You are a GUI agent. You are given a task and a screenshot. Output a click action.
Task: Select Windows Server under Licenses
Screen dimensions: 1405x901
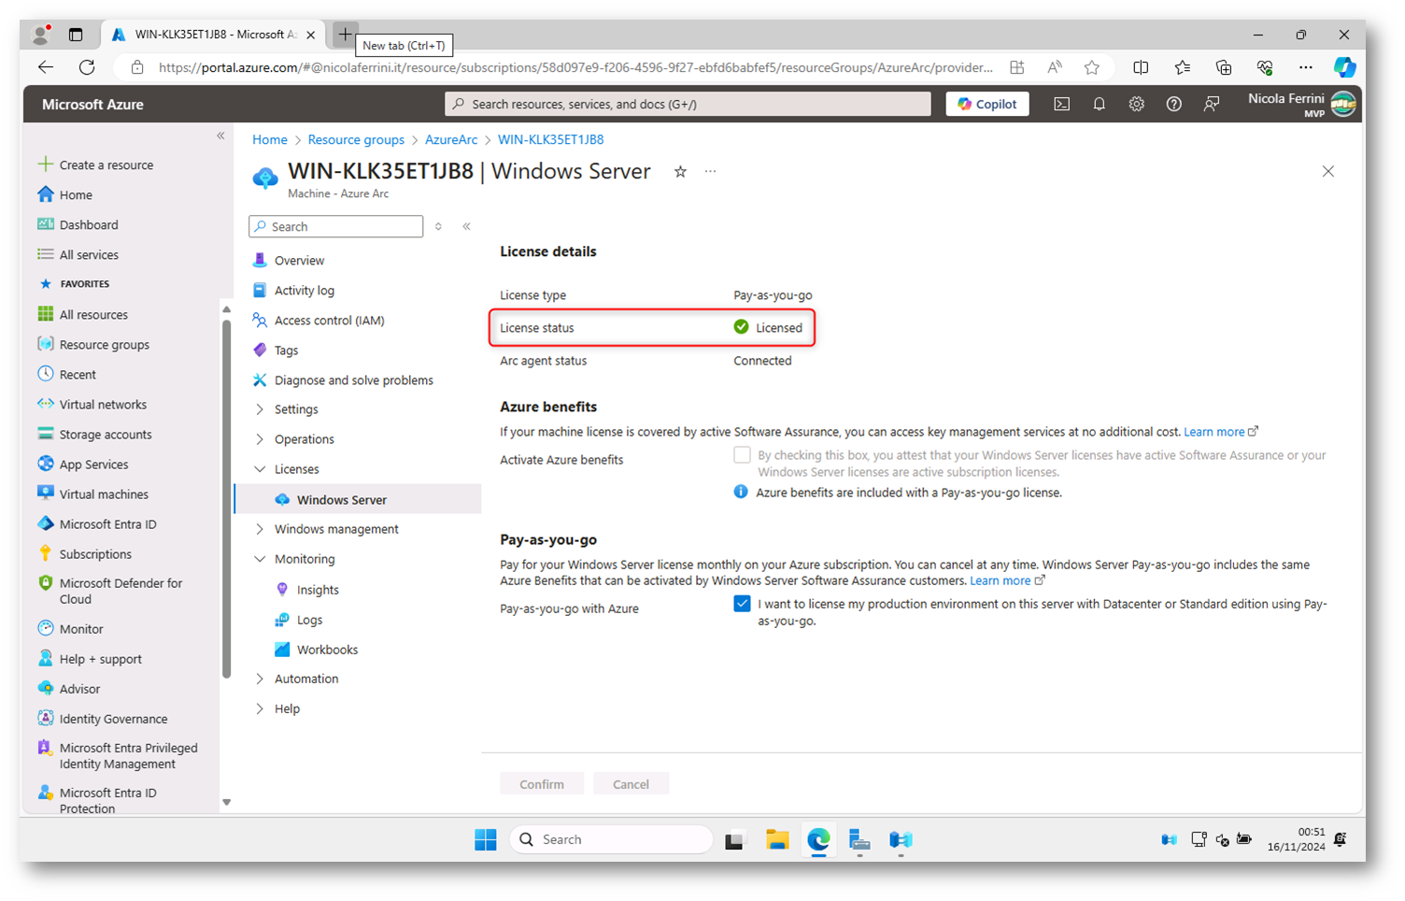(342, 500)
